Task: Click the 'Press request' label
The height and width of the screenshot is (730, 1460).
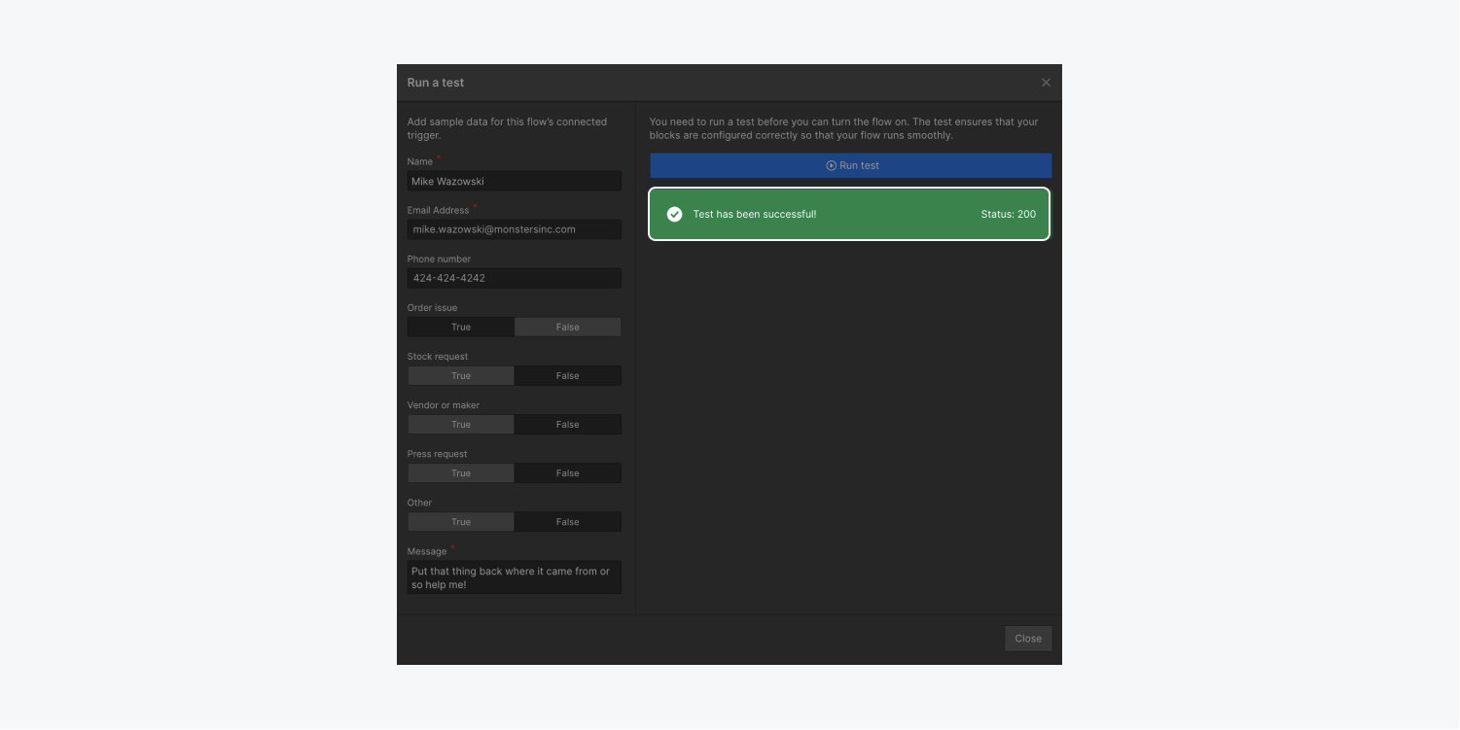Action: coord(437,454)
